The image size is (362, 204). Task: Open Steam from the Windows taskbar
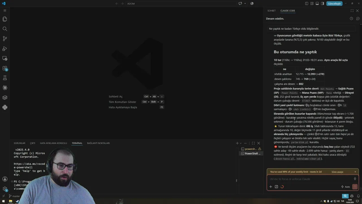(x=17, y=201)
